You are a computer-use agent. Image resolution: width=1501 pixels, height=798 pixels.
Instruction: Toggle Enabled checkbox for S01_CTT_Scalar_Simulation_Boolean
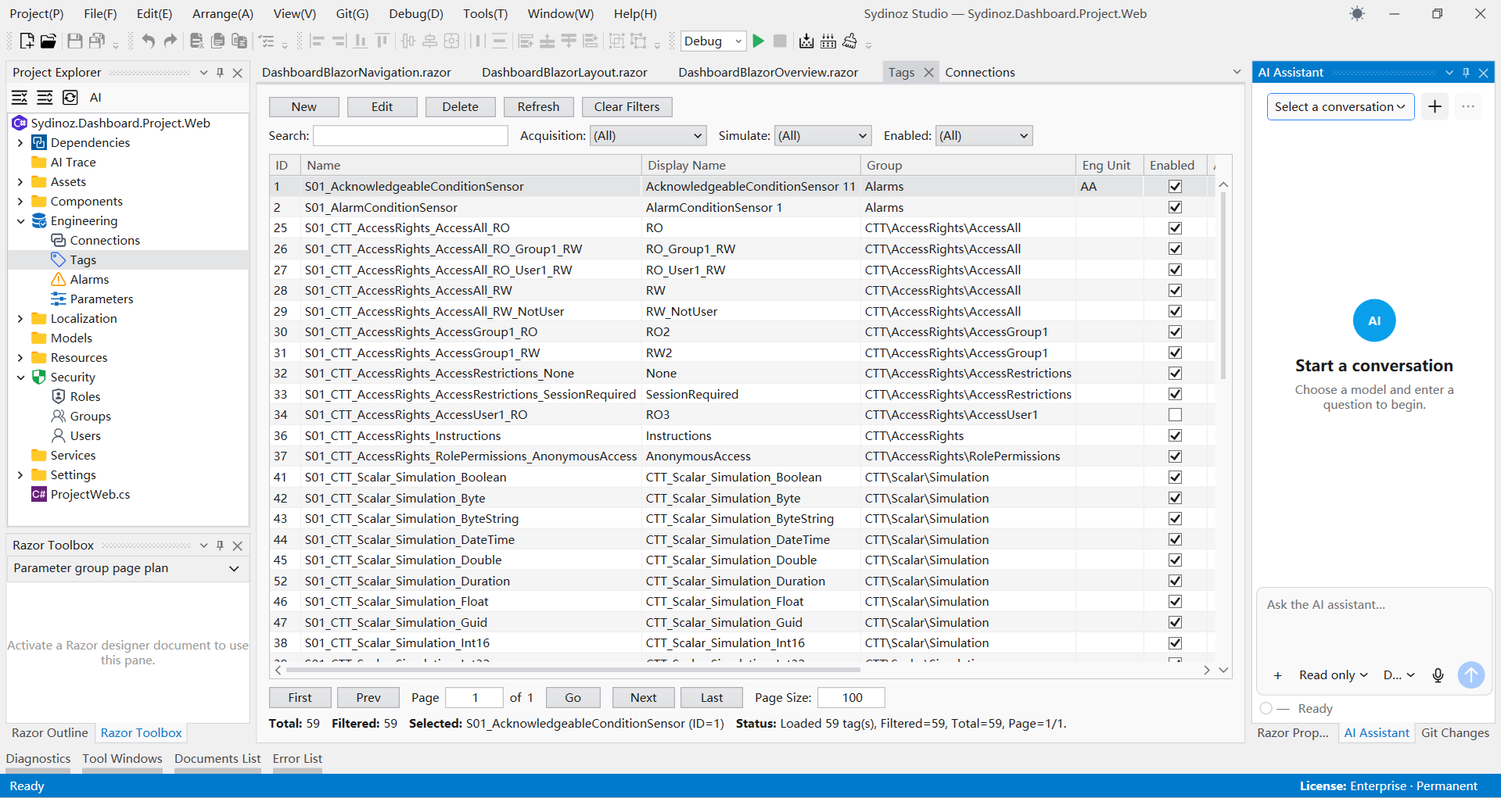(x=1175, y=477)
